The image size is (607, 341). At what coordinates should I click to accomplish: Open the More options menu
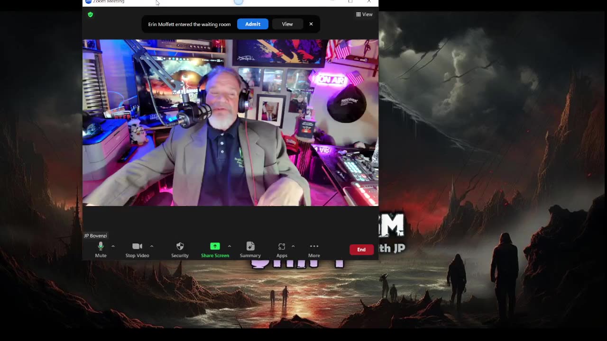[314, 250]
